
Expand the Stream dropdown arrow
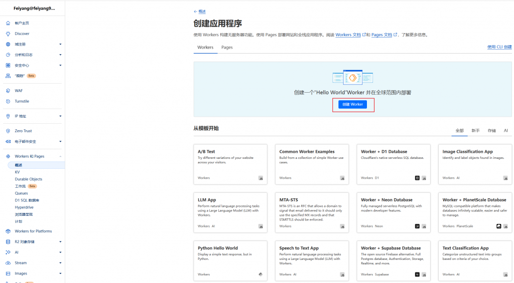coord(60,263)
